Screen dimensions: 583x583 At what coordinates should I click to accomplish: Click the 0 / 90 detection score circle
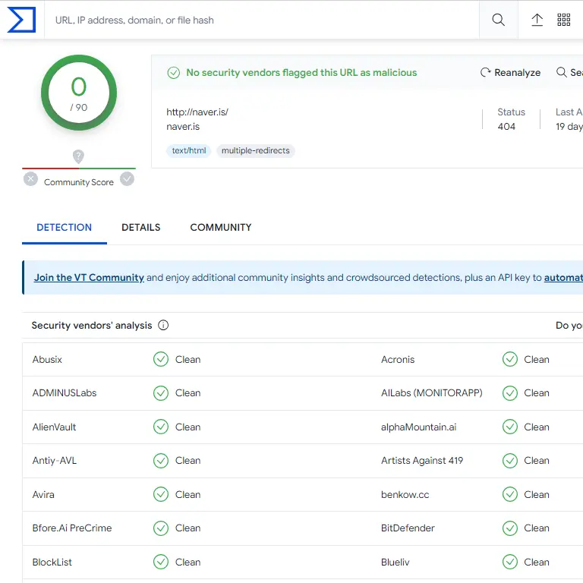click(79, 93)
